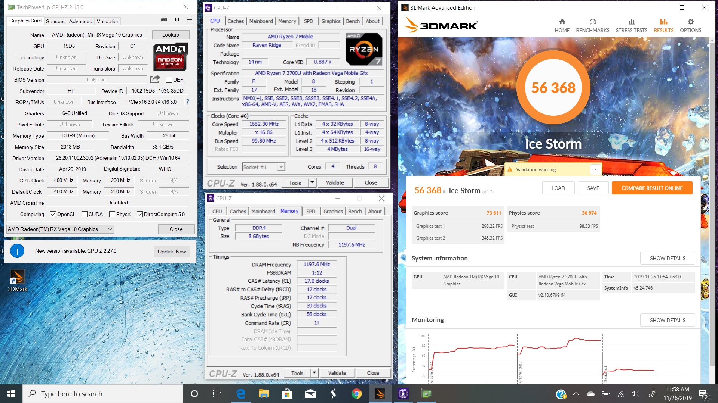Switch to CPU-Z taskbar icon
Screen dimensions: 718x403
coord(403,394)
